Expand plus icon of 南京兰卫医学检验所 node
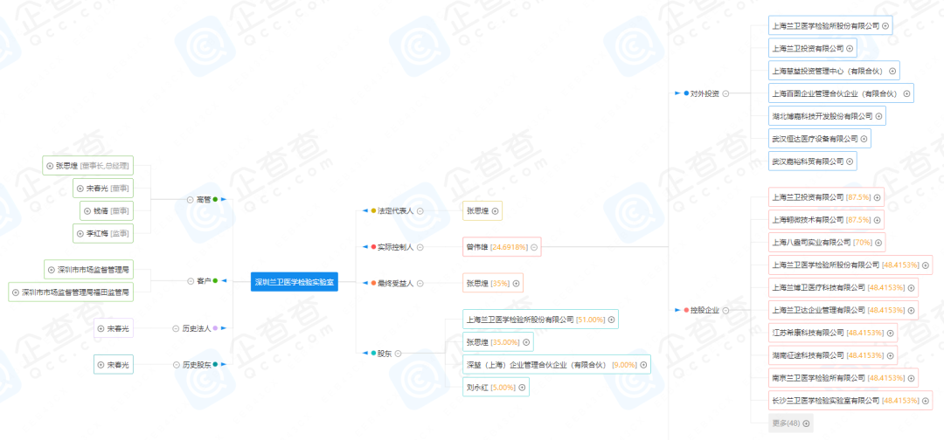944x440 pixels. click(911, 378)
